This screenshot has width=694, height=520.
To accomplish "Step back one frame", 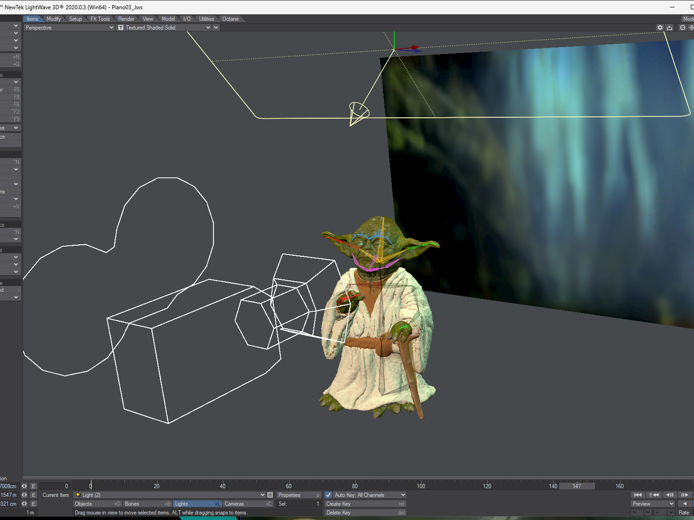I will (x=670, y=495).
